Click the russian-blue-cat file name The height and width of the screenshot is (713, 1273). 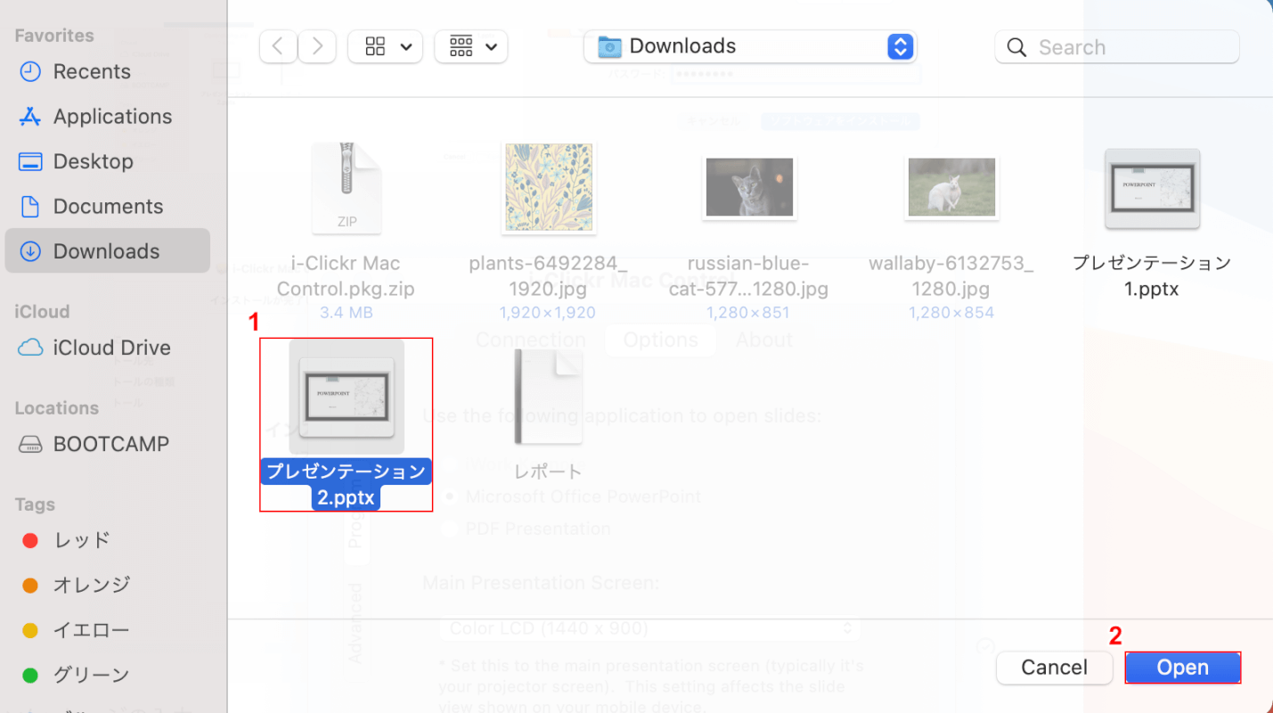749,276
